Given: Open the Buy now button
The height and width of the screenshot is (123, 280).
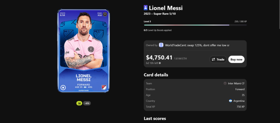Looking at the screenshot, I should click(x=236, y=59).
